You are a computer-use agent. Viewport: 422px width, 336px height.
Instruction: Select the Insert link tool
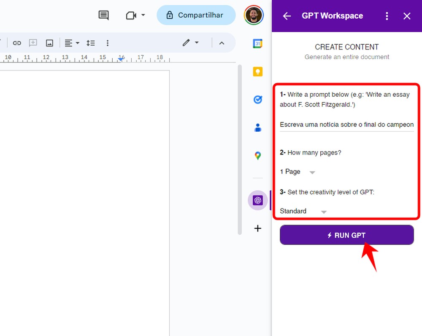point(17,43)
